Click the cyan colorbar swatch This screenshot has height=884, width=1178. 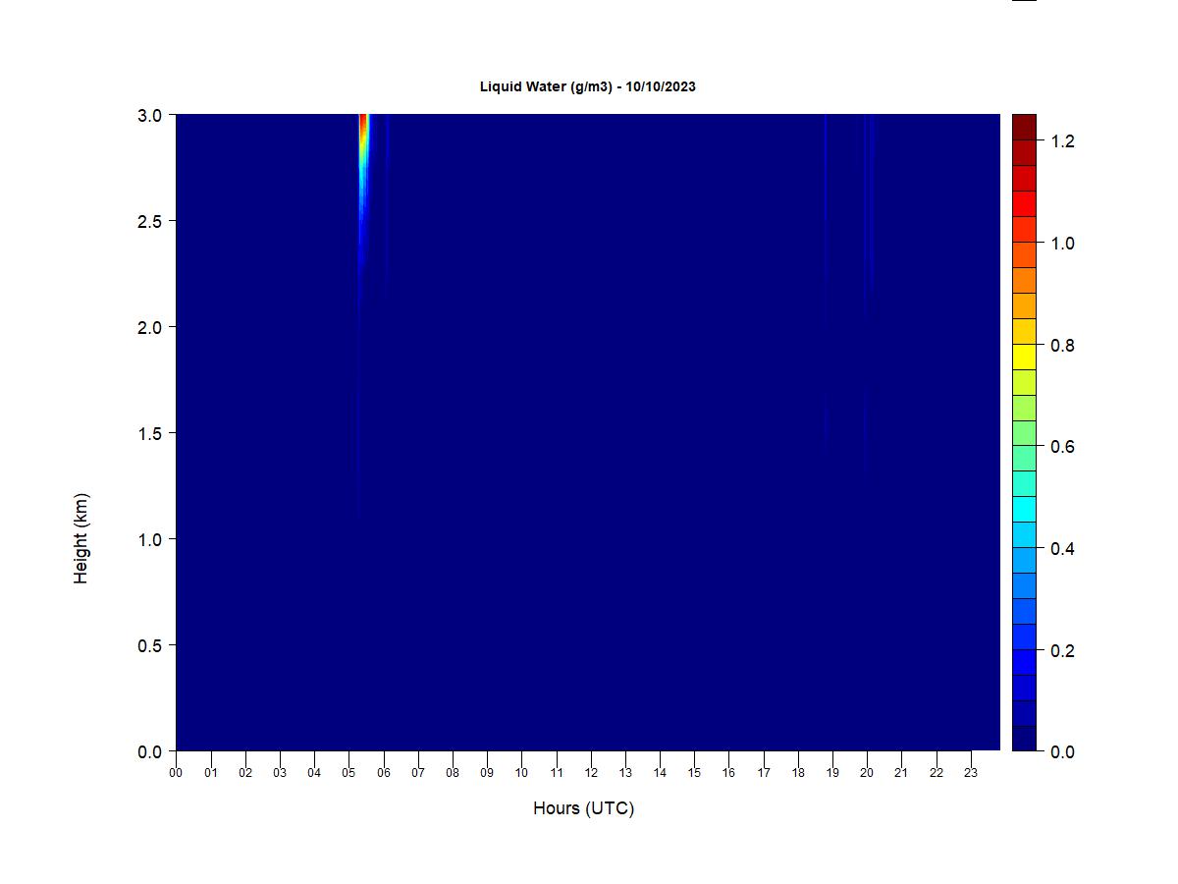tap(1024, 509)
